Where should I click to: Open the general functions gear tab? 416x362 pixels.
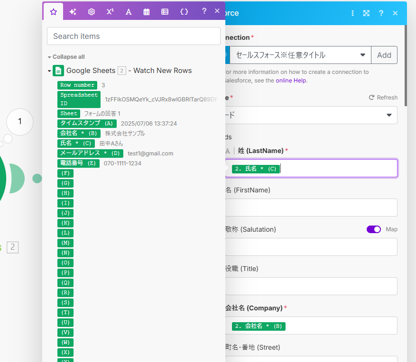coord(91,12)
